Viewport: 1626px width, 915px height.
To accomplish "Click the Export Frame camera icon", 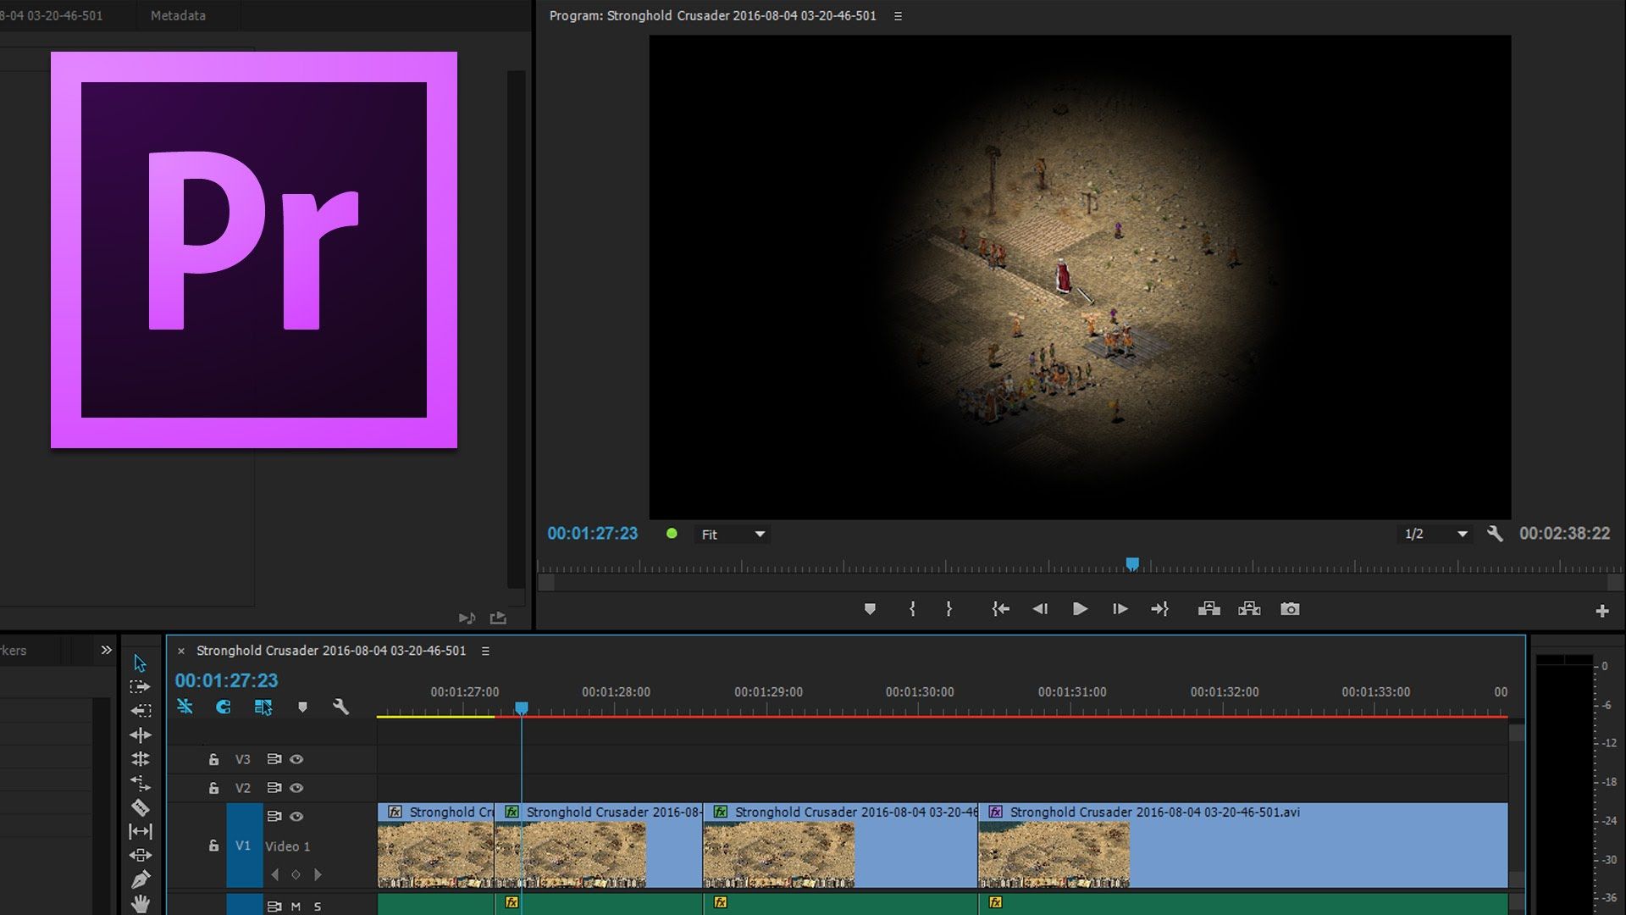I will (x=1290, y=609).
